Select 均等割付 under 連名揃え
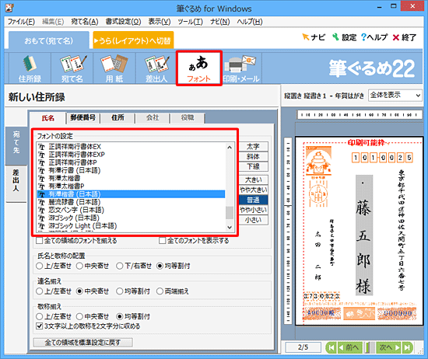The width and height of the screenshot is (428, 359). 120,291
